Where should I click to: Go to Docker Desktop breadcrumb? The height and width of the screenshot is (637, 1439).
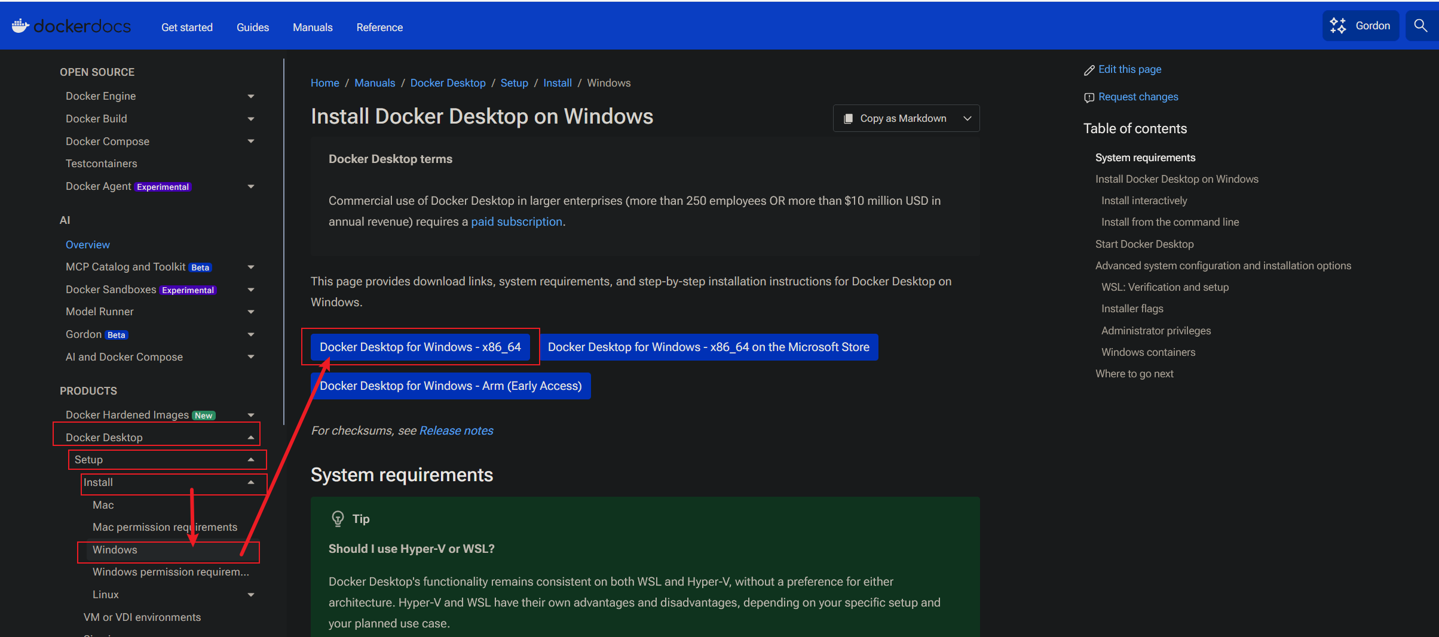(448, 83)
